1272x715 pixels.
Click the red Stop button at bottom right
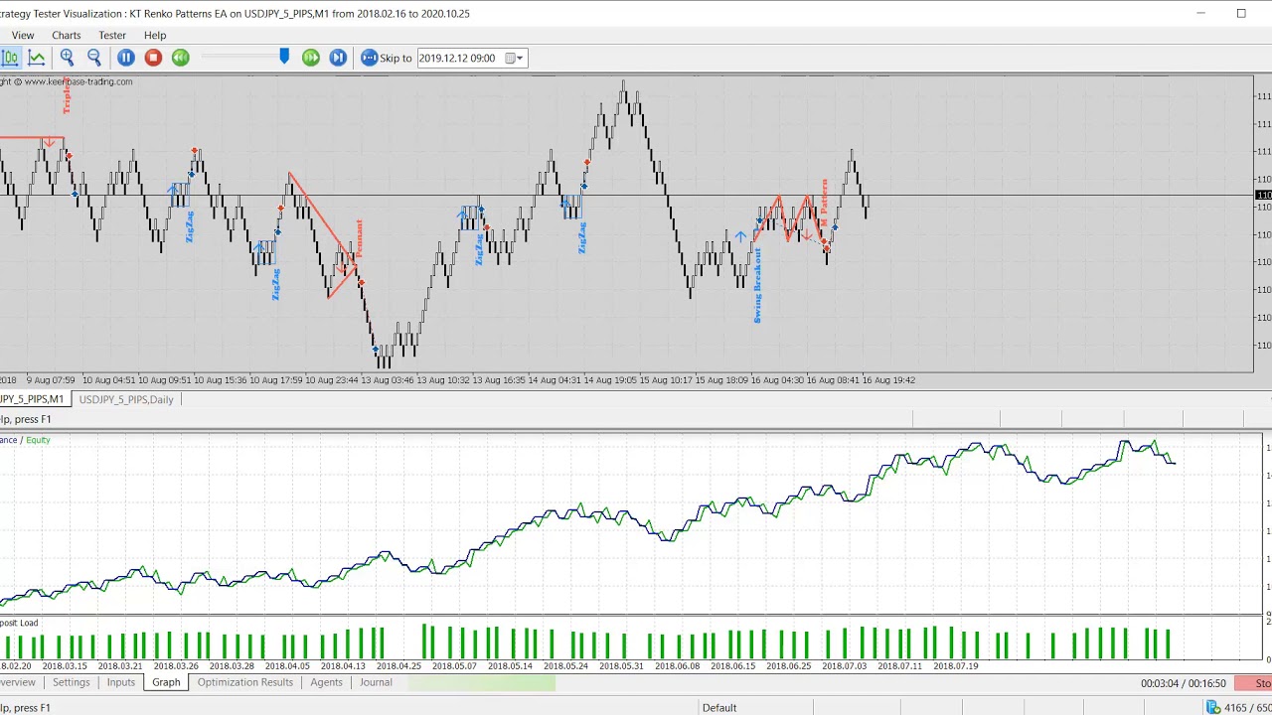coord(1253,683)
